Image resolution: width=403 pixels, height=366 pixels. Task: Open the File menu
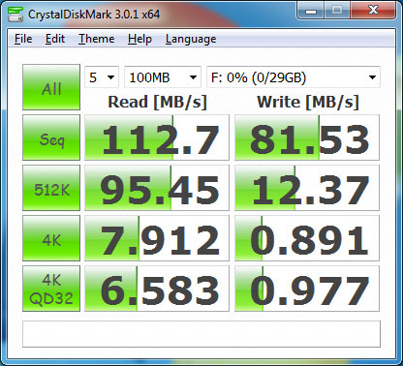point(23,39)
